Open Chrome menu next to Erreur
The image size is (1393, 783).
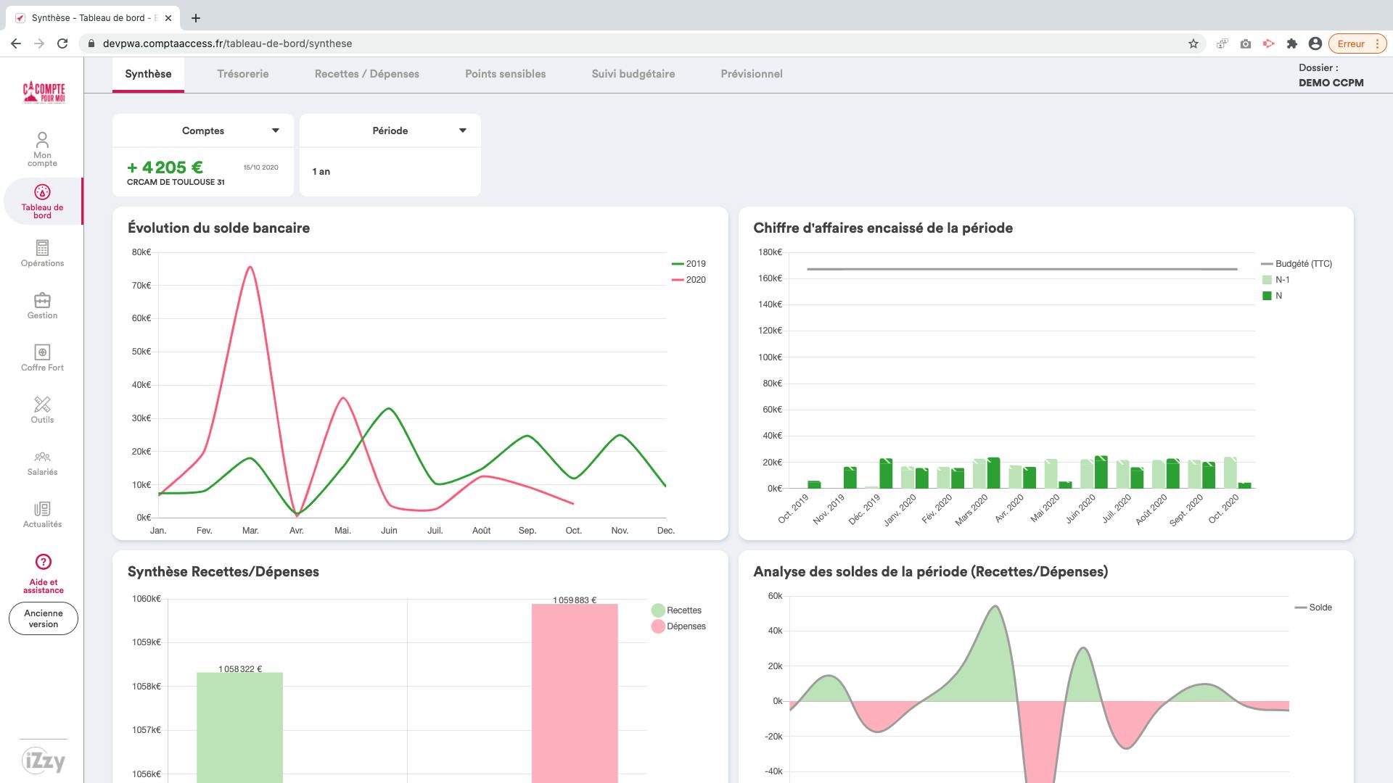[1377, 43]
